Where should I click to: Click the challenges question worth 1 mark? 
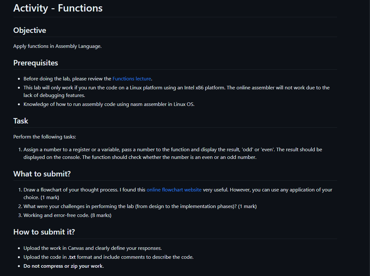[x=140, y=206]
